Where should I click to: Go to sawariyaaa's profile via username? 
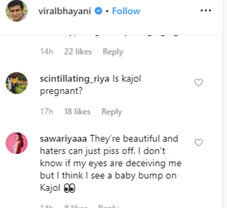(x=63, y=139)
